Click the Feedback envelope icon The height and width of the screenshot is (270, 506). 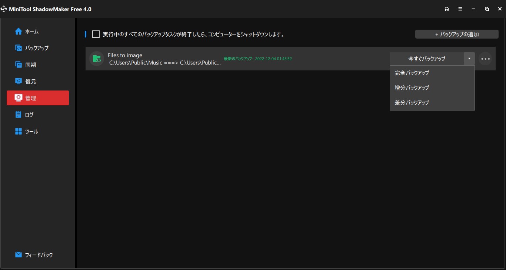pos(19,255)
